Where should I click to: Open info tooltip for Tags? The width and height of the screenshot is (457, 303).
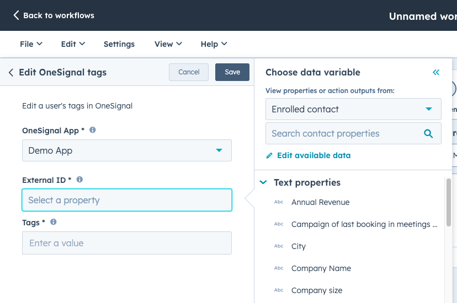tap(54, 222)
